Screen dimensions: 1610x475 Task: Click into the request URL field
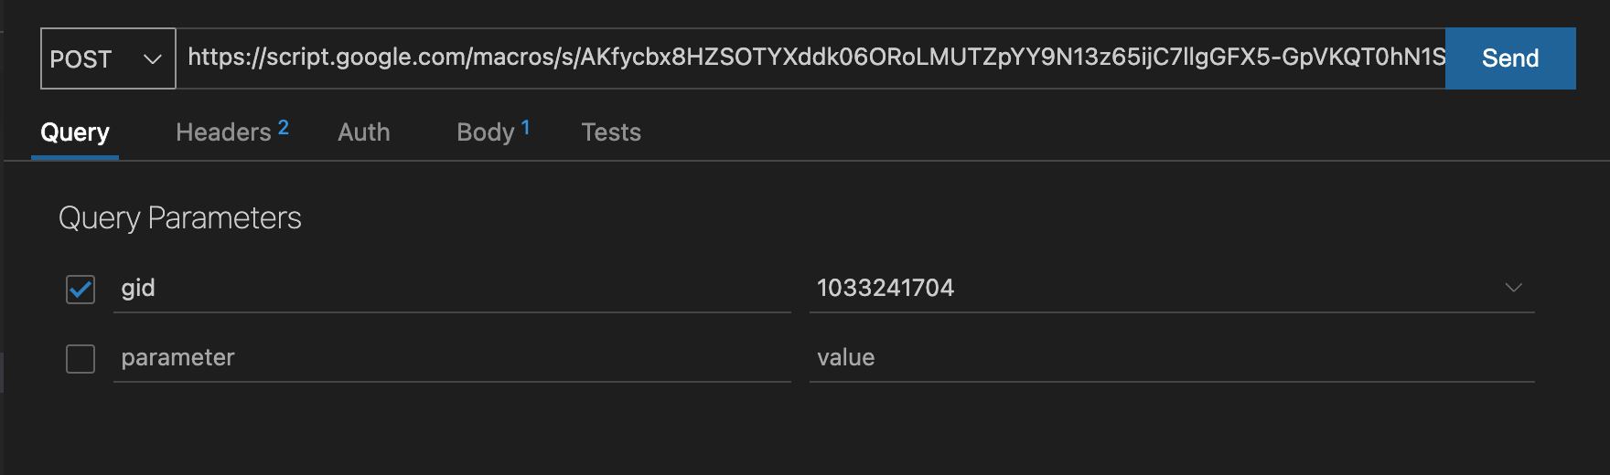point(810,58)
